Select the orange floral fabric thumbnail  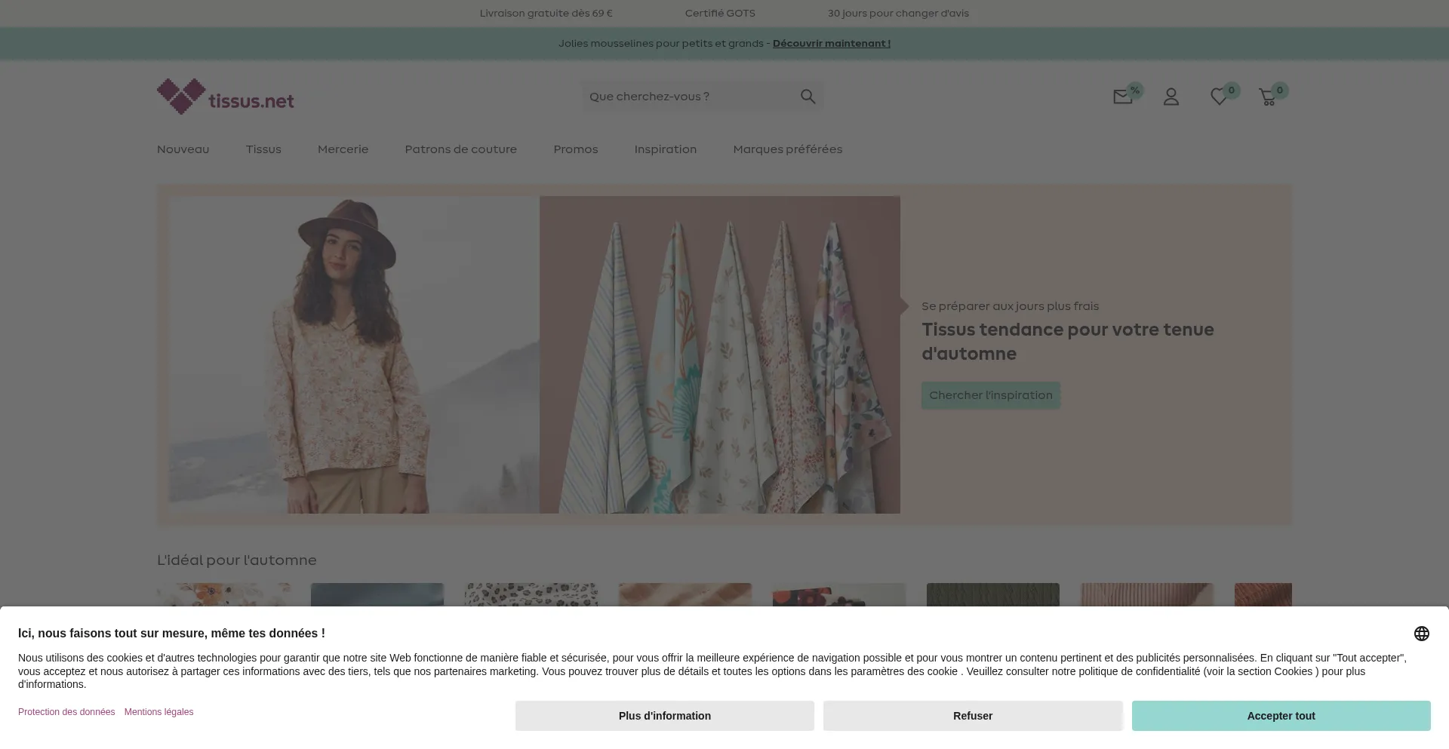click(223, 594)
